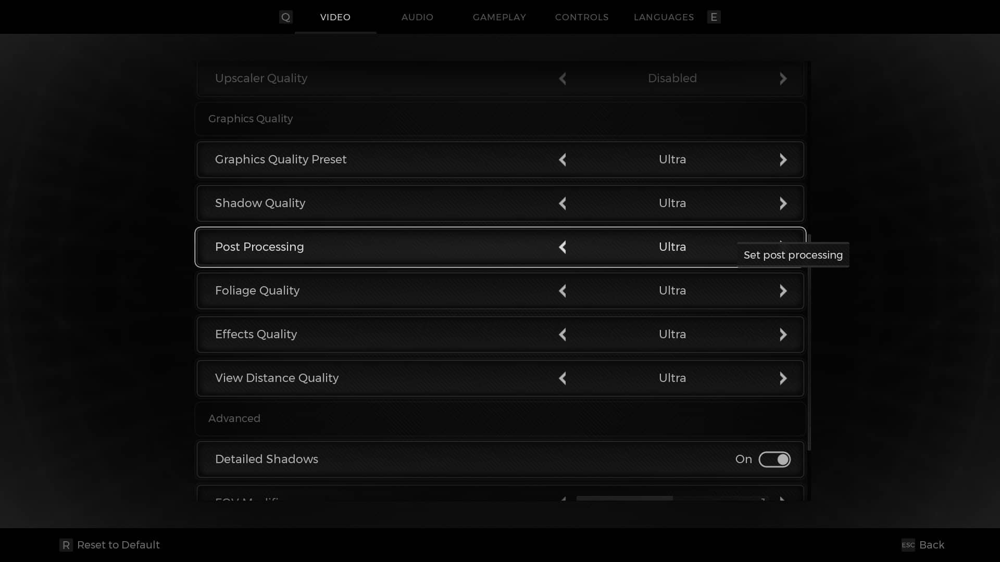Click the Back button

tap(932, 545)
